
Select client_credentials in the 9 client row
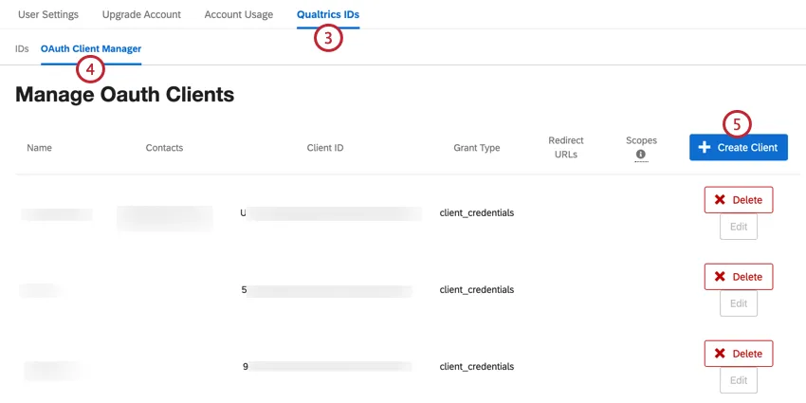click(x=477, y=367)
